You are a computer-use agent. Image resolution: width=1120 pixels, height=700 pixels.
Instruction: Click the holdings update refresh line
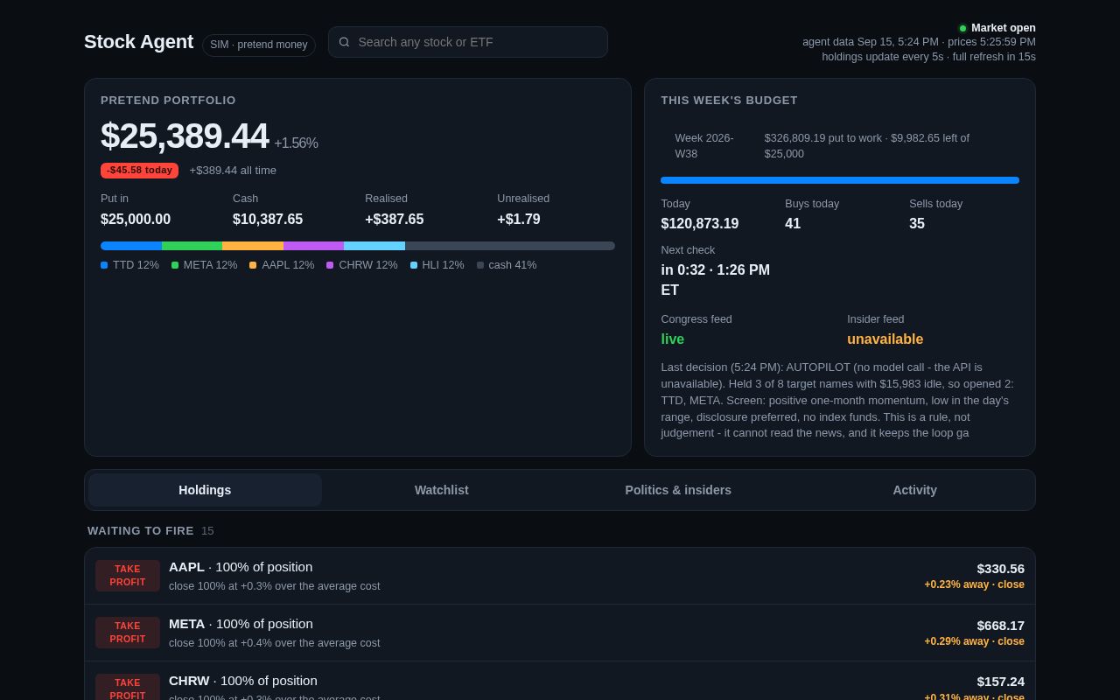(x=928, y=57)
